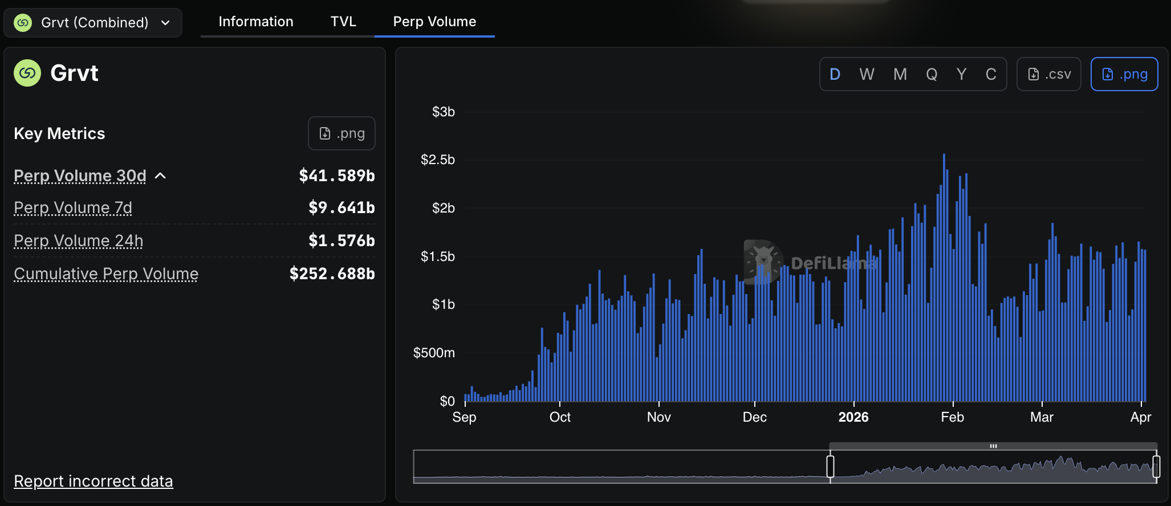This screenshot has height=506, width=1171.
Task: Click the $1.576b value
Action: tap(341, 240)
